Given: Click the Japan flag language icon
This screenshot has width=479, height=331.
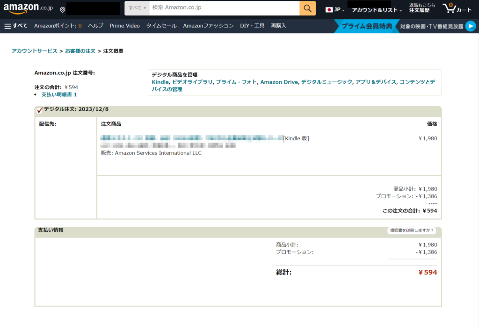Looking at the screenshot, I should coord(329,10).
